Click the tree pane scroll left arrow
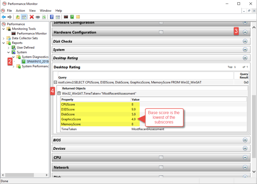The width and height of the screenshot is (257, 184). tap(3, 175)
